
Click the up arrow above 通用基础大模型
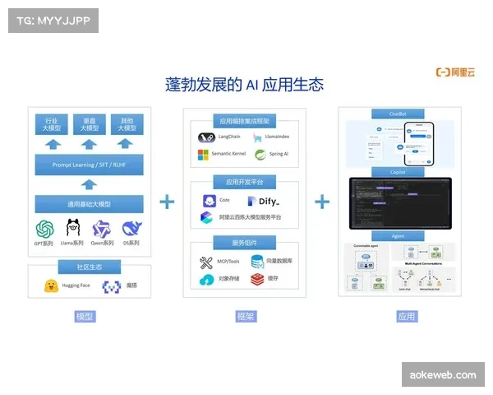tap(89, 184)
